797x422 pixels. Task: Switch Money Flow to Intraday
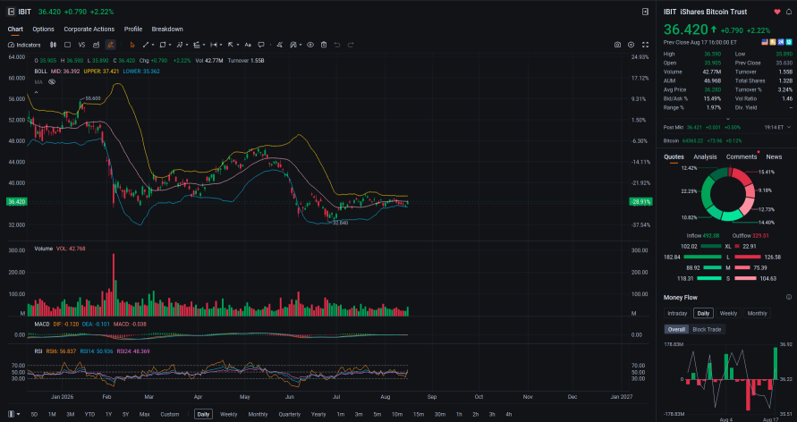tap(677, 313)
